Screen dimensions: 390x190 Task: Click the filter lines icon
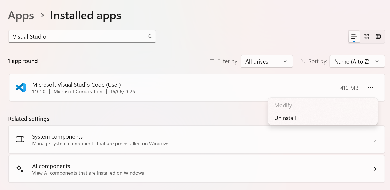click(212, 61)
